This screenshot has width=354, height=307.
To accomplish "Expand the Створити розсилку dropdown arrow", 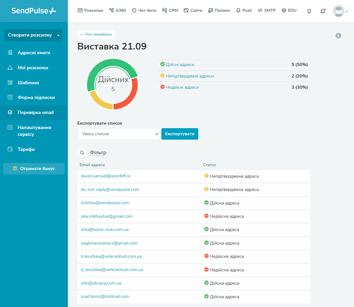I will (x=58, y=35).
